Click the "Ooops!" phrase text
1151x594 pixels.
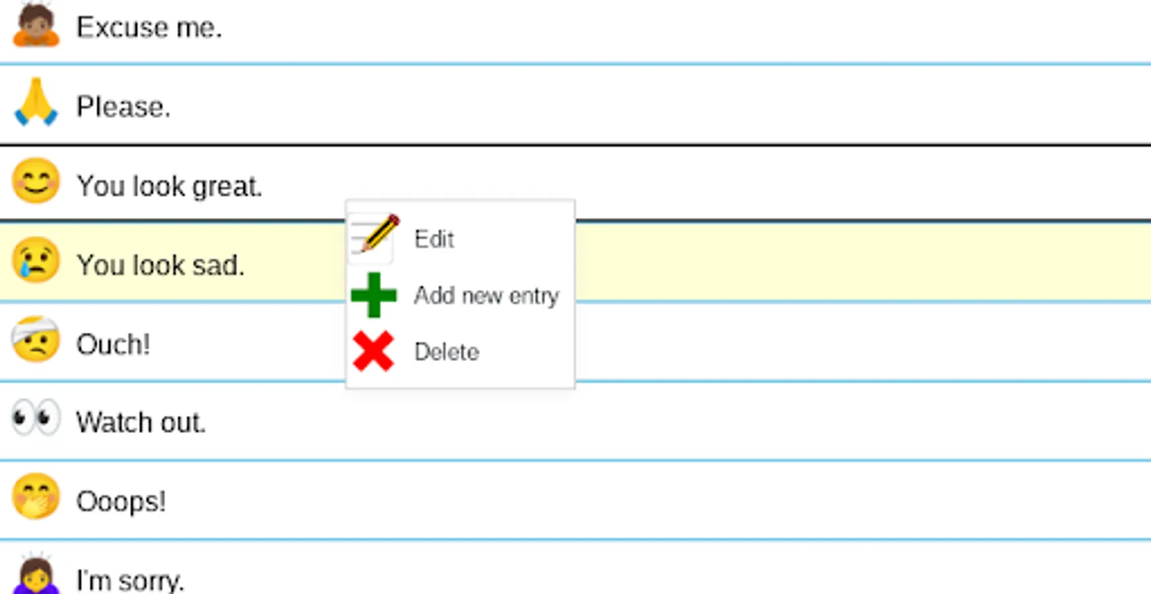(x=121, y=502)
